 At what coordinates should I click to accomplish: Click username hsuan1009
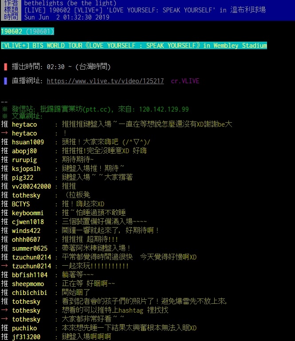(x=28, y=142)
